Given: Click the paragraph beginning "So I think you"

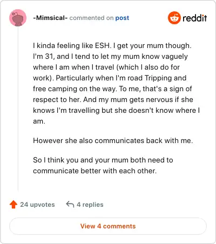Looking at the screenshot, I should (103, 165).
